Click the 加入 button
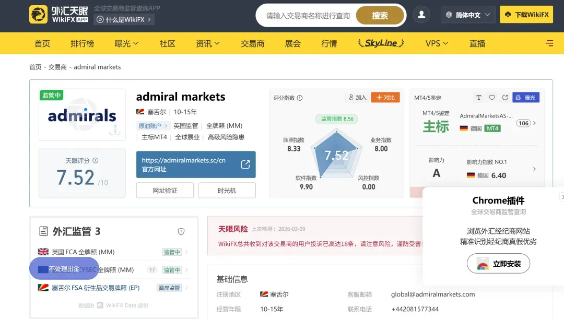This screenshot has width=564, height=319. (x=358, y=98)
